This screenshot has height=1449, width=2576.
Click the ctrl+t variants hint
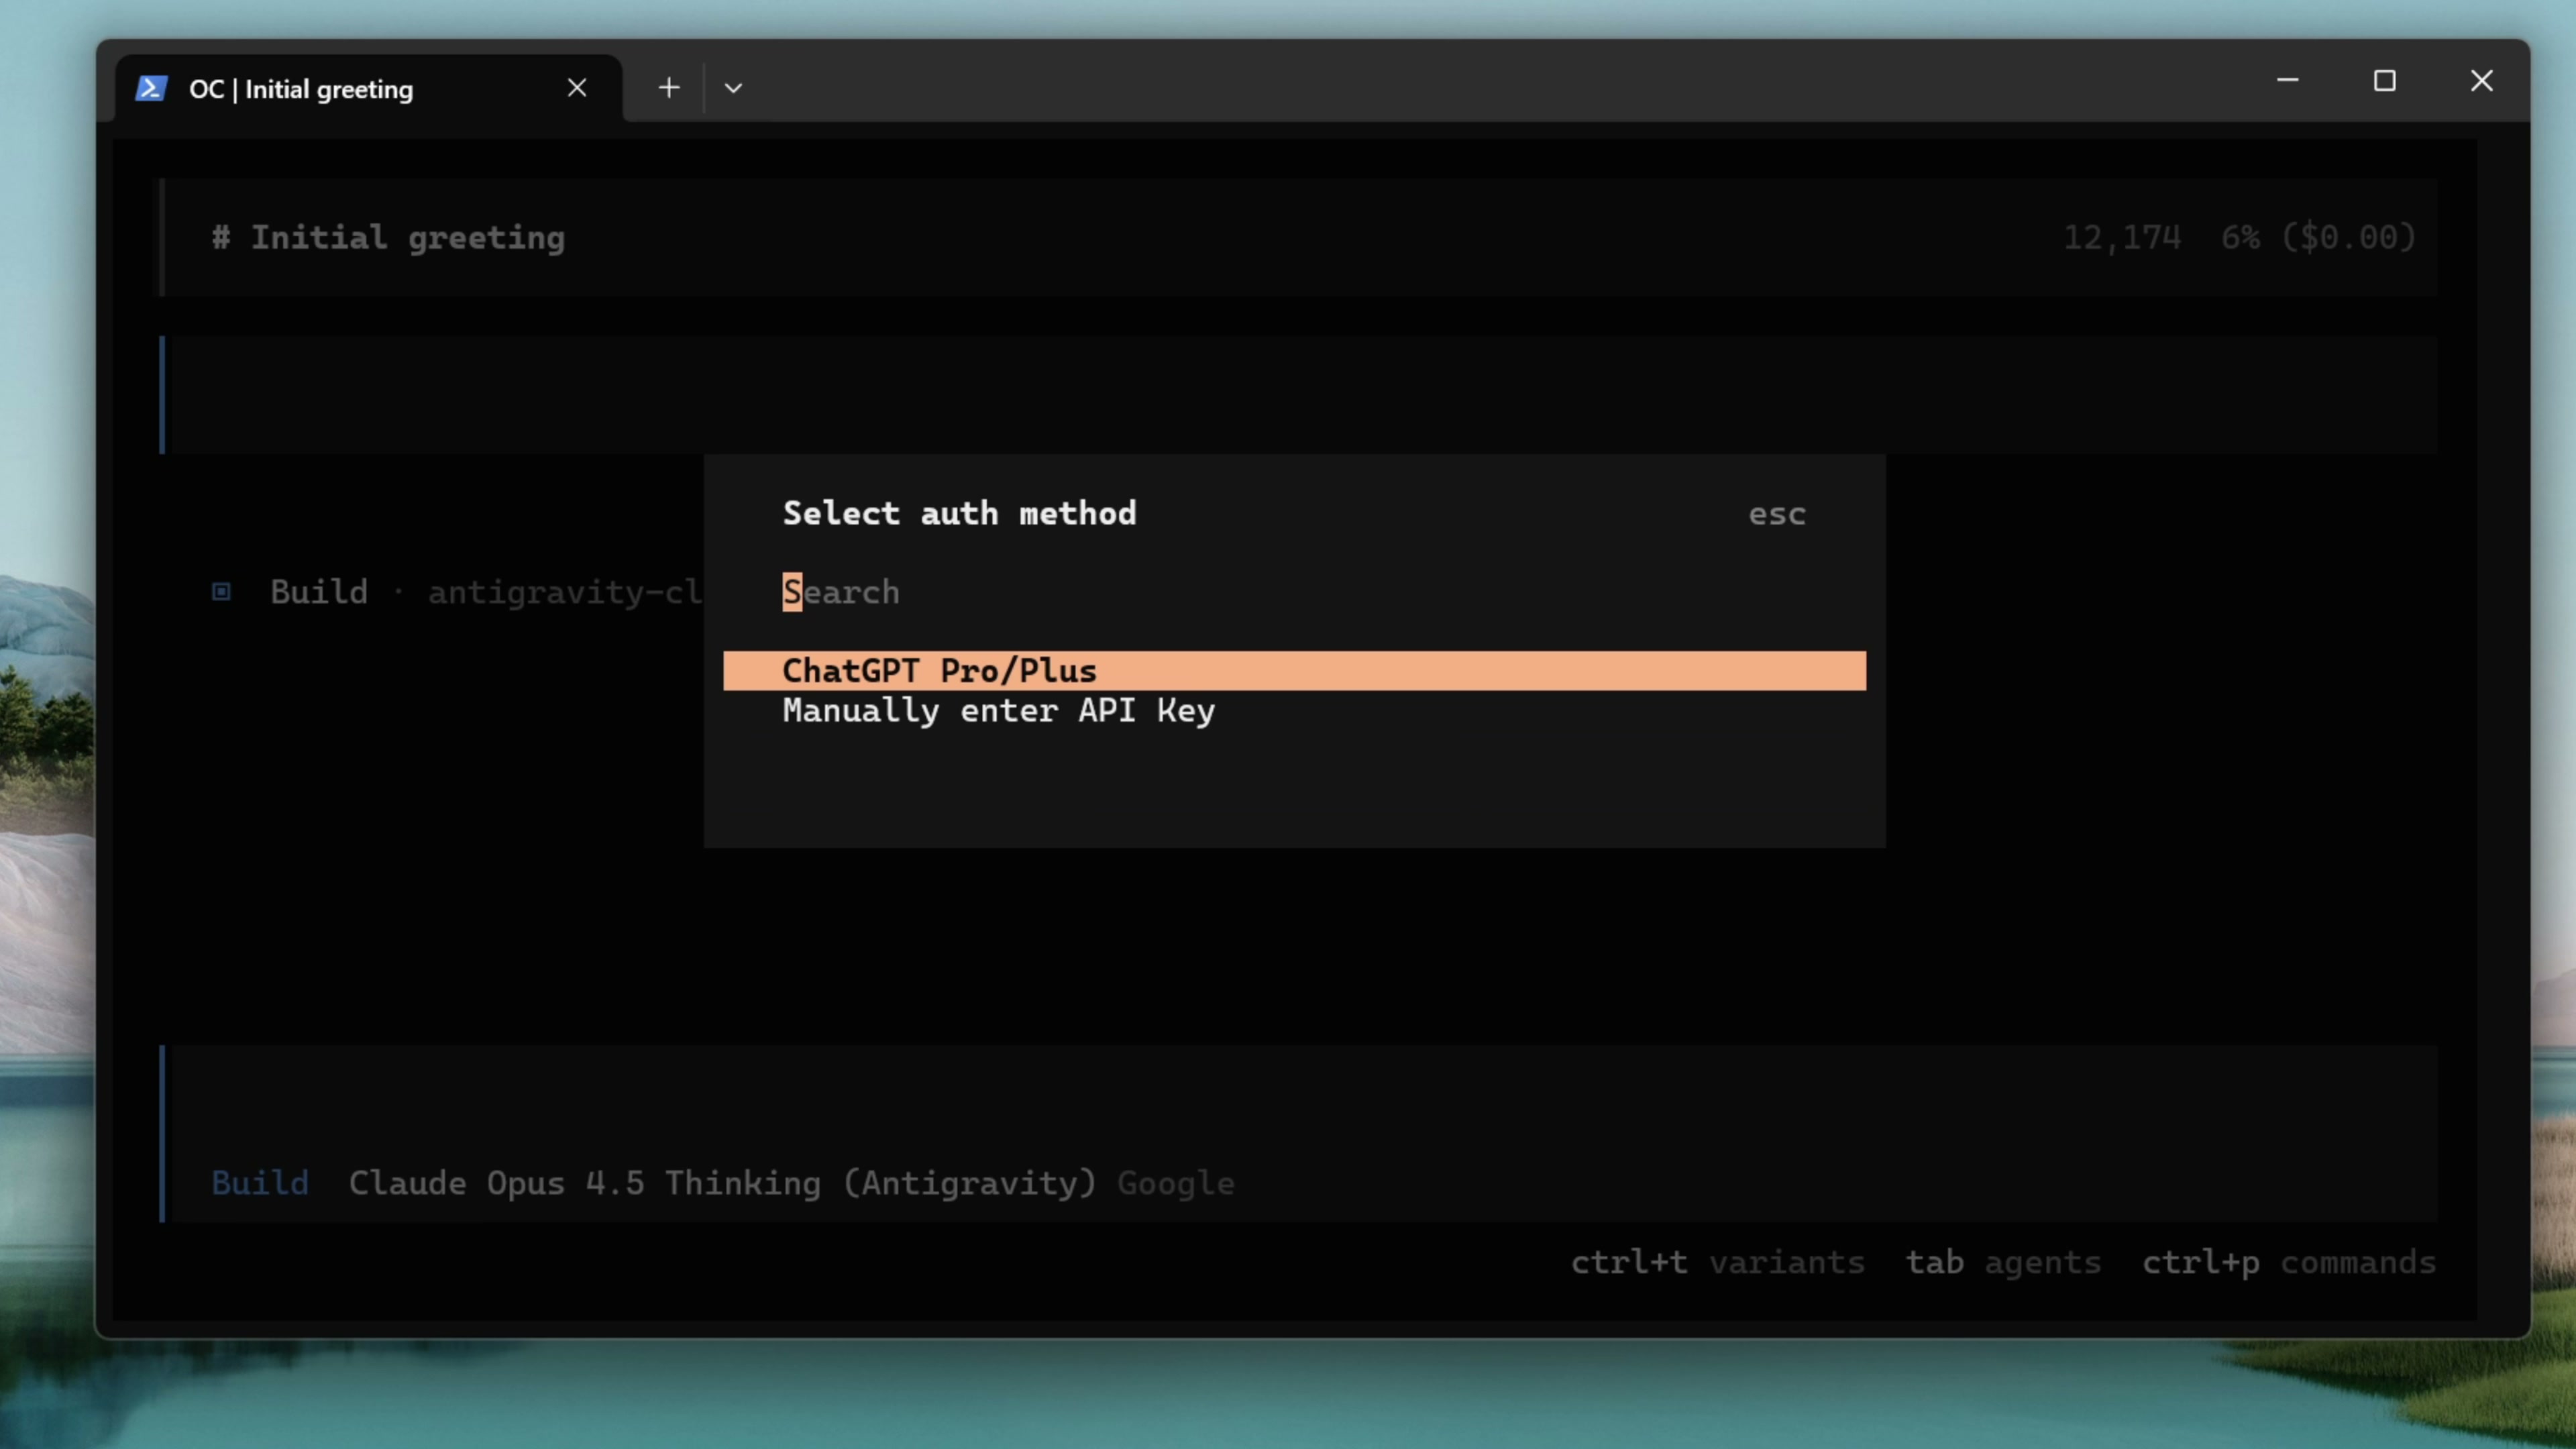pos(1717,1262)
